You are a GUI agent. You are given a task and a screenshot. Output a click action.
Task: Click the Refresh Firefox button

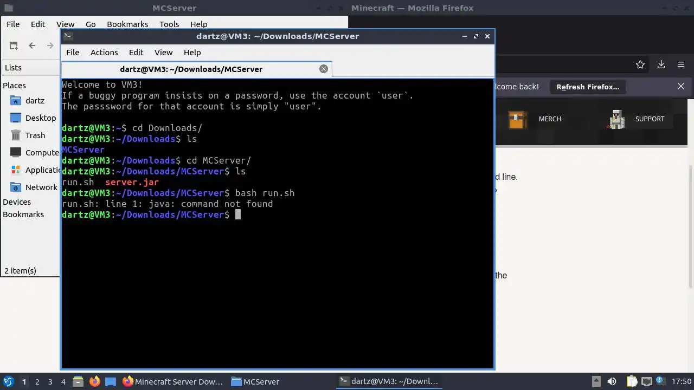click(x=588, y=87)
